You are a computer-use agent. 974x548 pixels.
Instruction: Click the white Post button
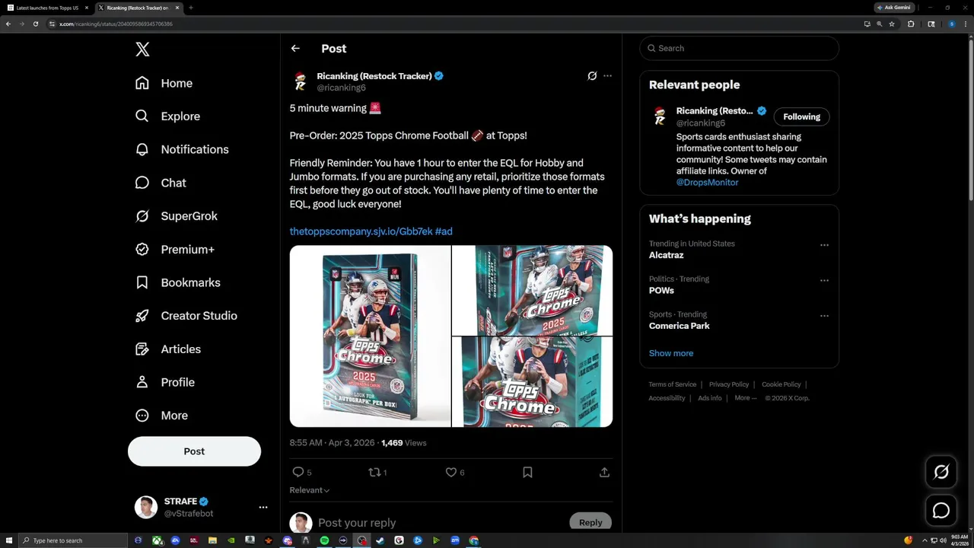(x=194, y=451)
